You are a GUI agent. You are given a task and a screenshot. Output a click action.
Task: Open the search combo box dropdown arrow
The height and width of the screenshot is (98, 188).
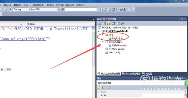[97, 9]
